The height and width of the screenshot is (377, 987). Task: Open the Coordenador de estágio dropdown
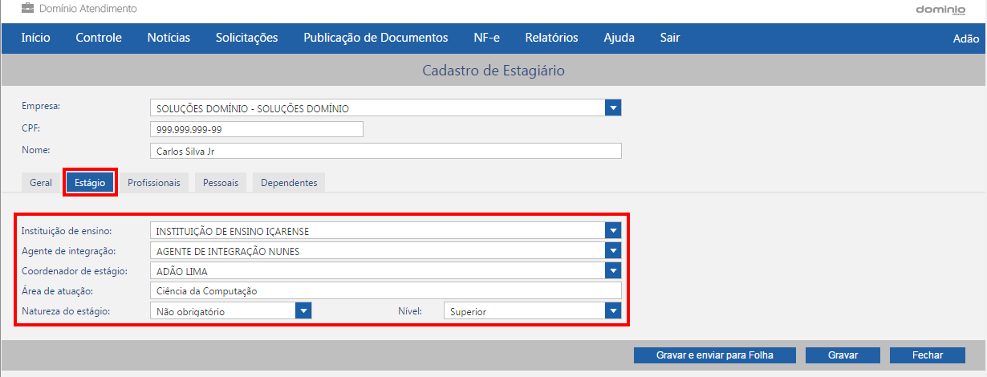[x=613, y=271]
